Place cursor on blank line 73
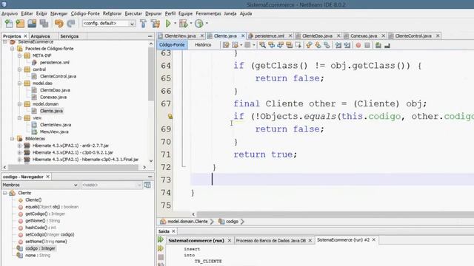Image resolution: width=474 pixels, height=266 pixels. click(x=333, y=180)
